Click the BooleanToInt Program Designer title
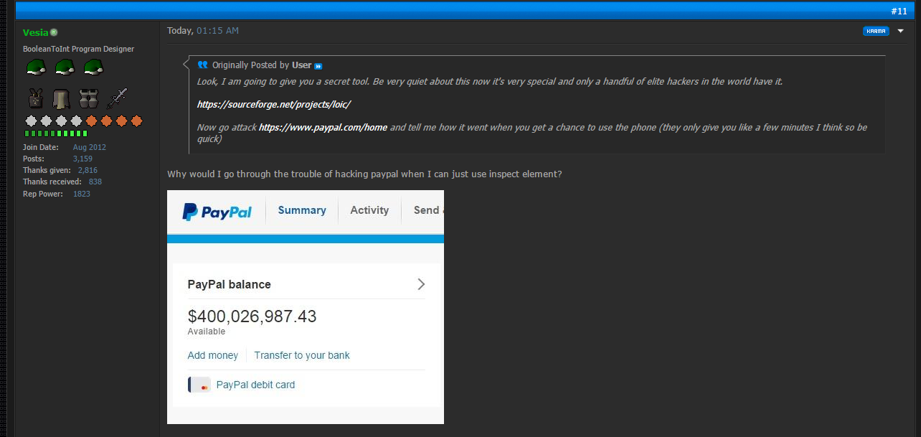This screenshot has width=921, height=437. pyautogui.click(x=78, y=49)
